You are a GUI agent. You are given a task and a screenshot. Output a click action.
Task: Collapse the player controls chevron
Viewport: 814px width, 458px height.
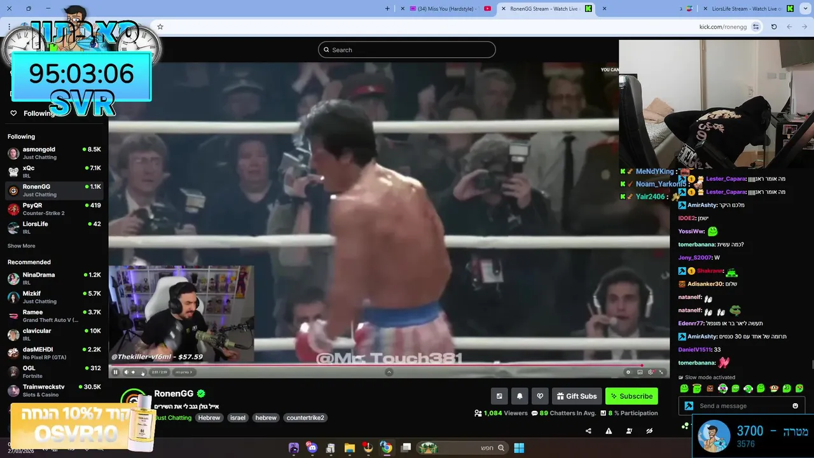coord(389,372)
